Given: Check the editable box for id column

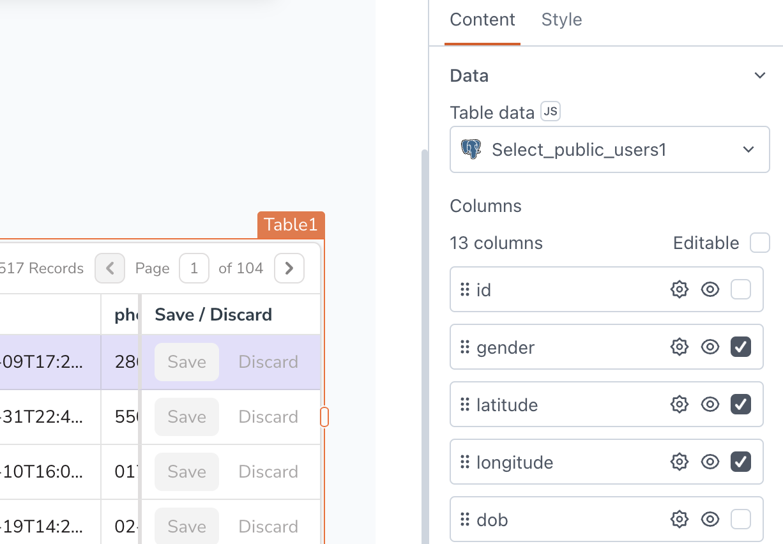Looking at the screenshot, I should click(741, 290).
